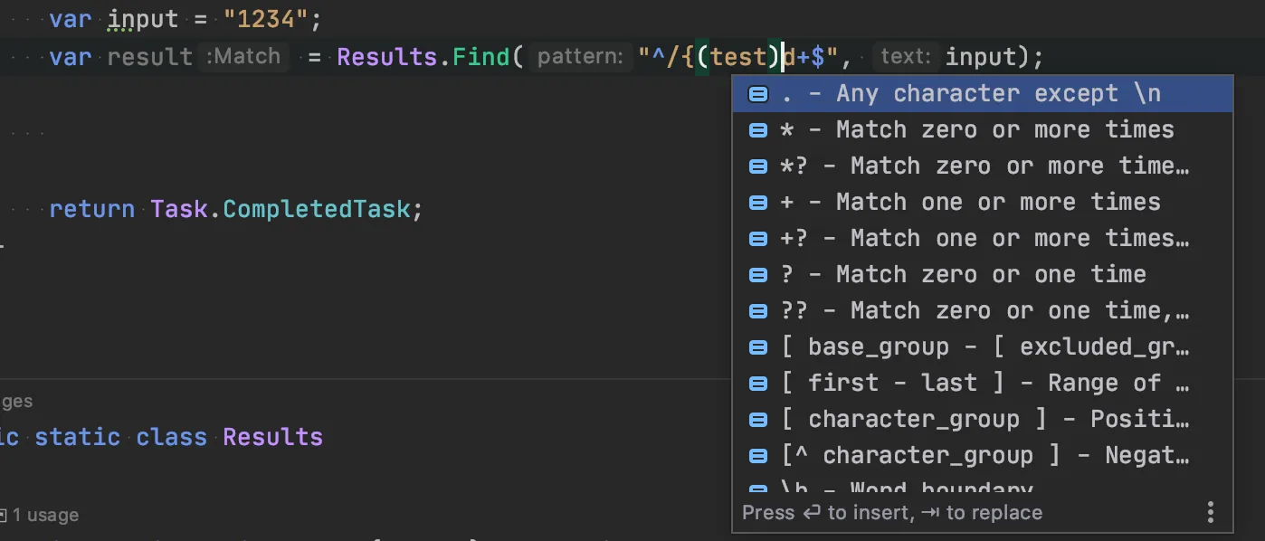The height and width of the screenshot is (541, 1265).
Task: Select '? - Match zero or one time' suggestion
Action: pos(982,274)
